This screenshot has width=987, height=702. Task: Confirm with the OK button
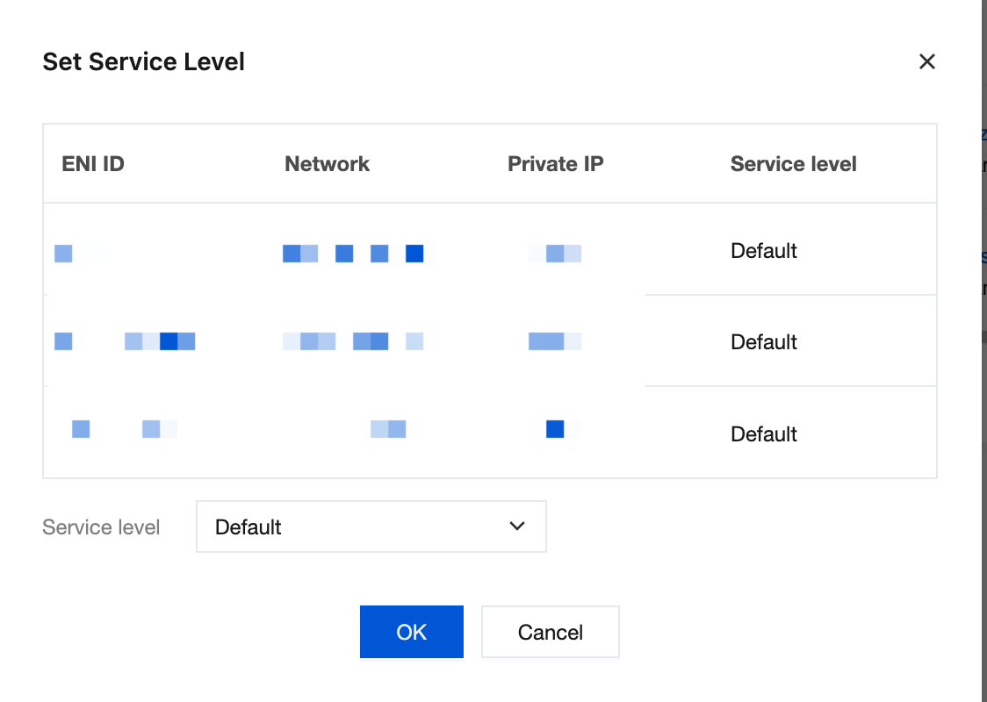pos(411,632)
